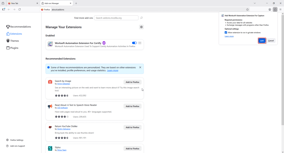Open Add-ons Support from sidebar

(x=16, y=146)
